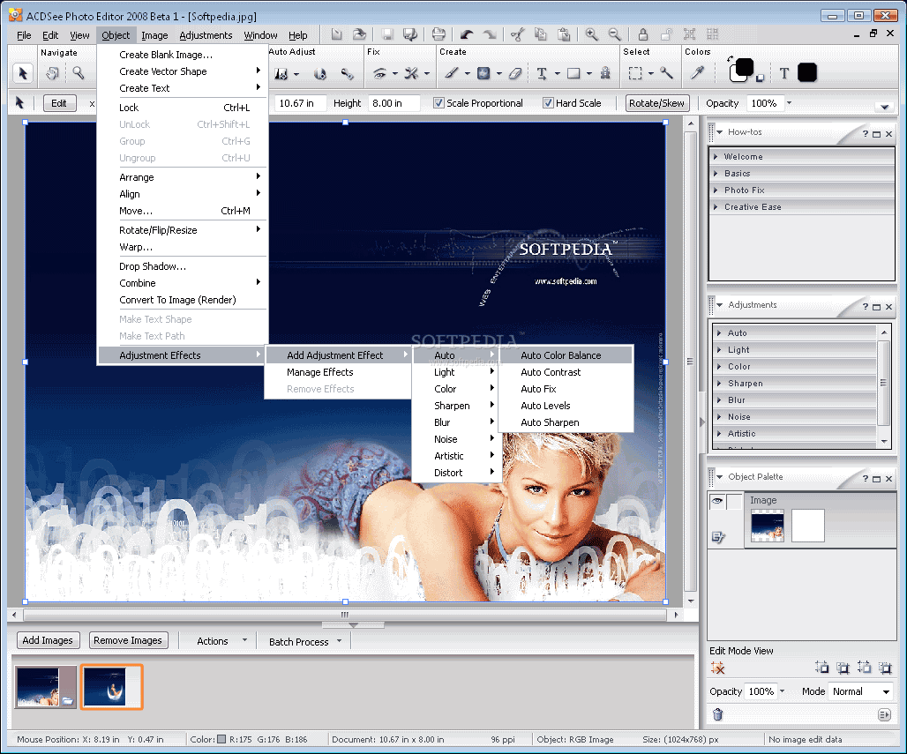907x754 pixels.
Task: Select the Zoom tool under Navigate
Action: click(x=79, y=73)
